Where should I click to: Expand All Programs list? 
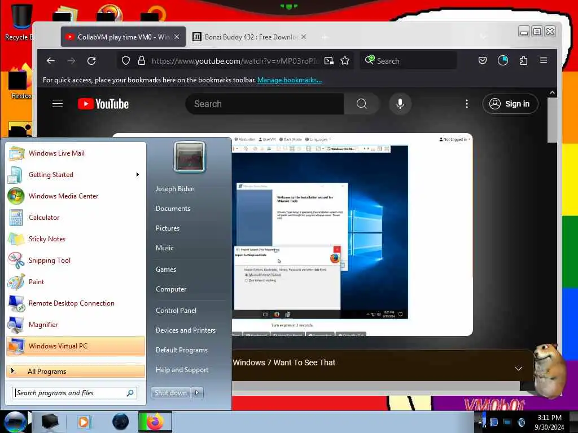76,371
